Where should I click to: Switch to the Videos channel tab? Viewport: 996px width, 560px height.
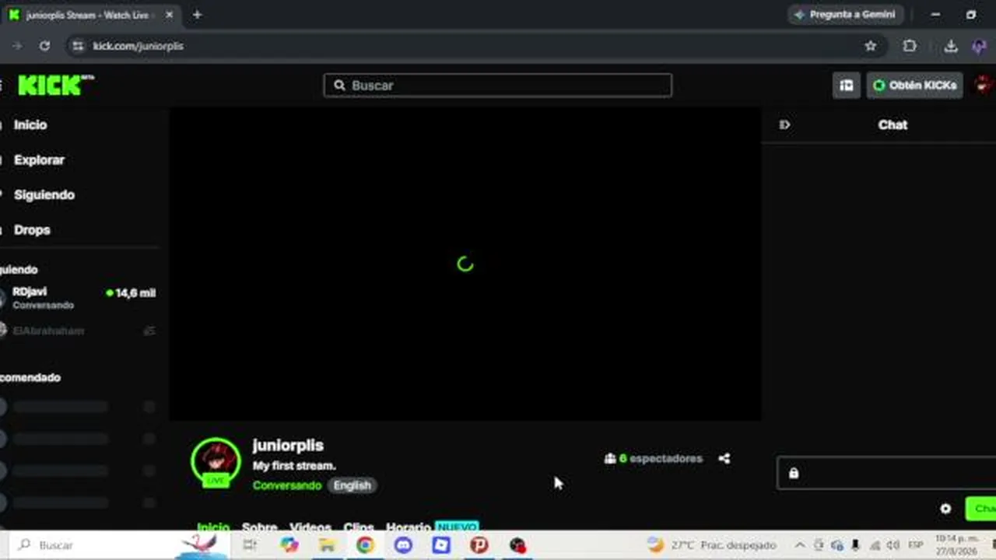[x=310, y=527]
